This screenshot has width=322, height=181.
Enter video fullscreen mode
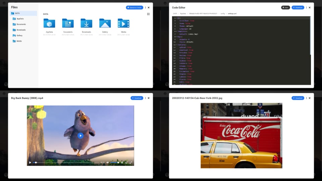(131, 163)
